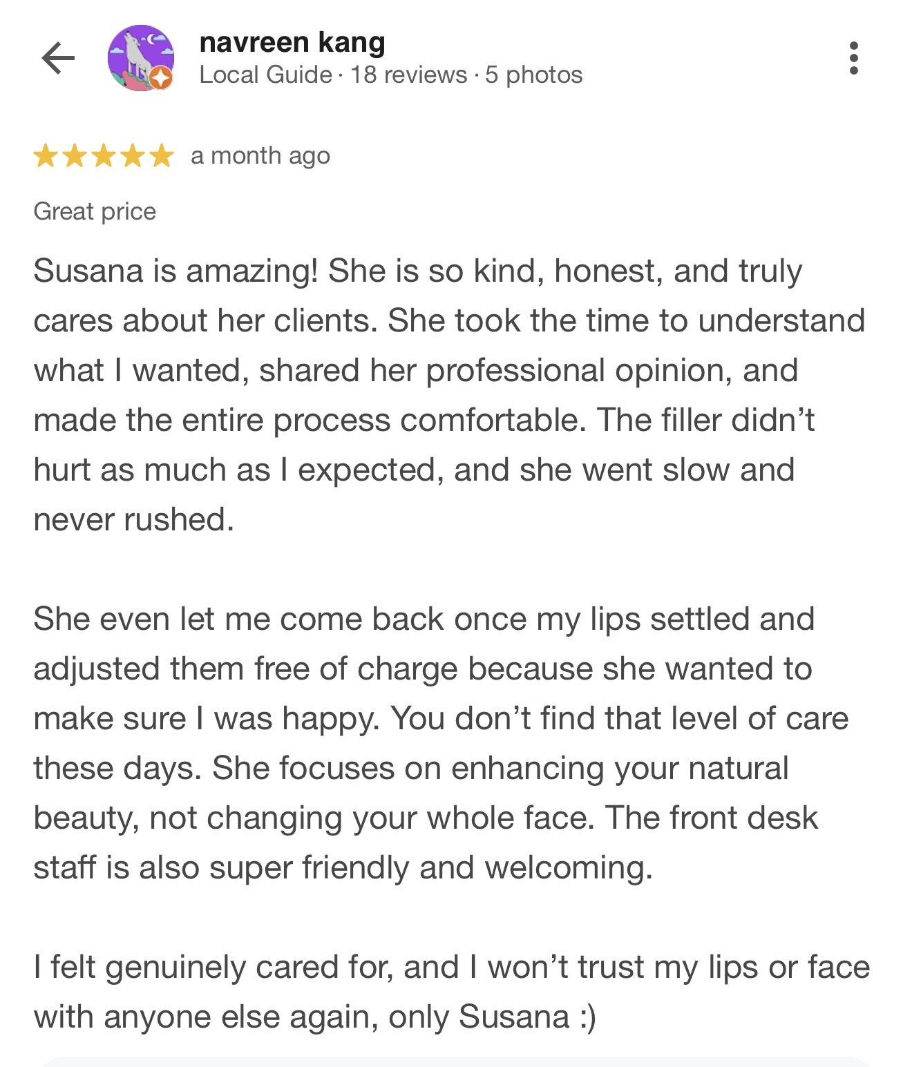Click the first yellow rating star
912x1067 pixels.
click(46, 156)
